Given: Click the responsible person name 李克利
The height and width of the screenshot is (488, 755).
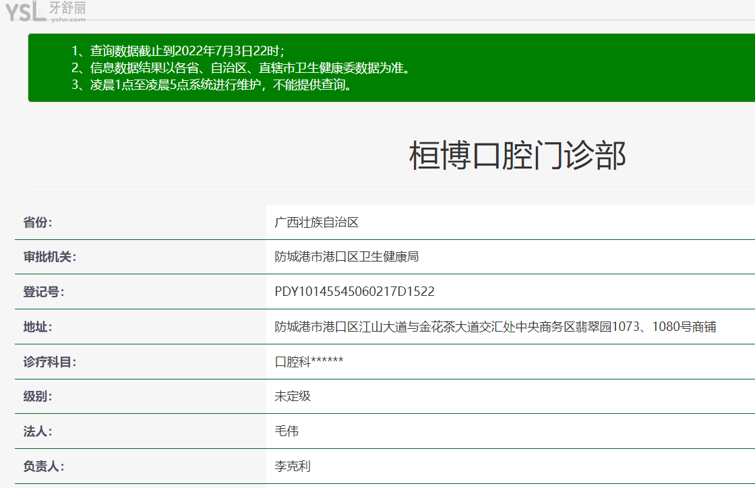Looking at the screenshot, I should pyautogui.click(x=293, y=466).
